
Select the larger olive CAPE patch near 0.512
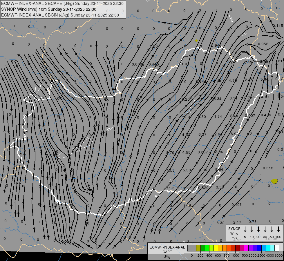point(274,181)
